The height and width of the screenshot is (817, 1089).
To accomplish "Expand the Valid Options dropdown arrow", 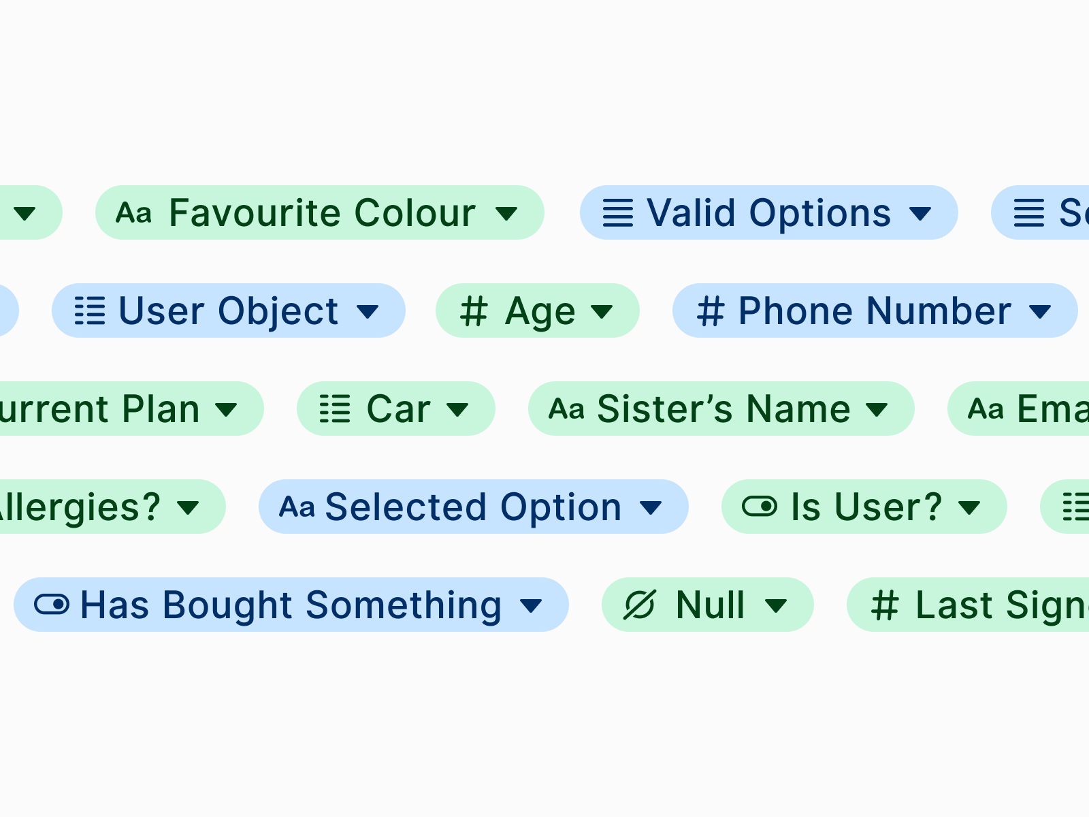I will (x=920, y=214).
